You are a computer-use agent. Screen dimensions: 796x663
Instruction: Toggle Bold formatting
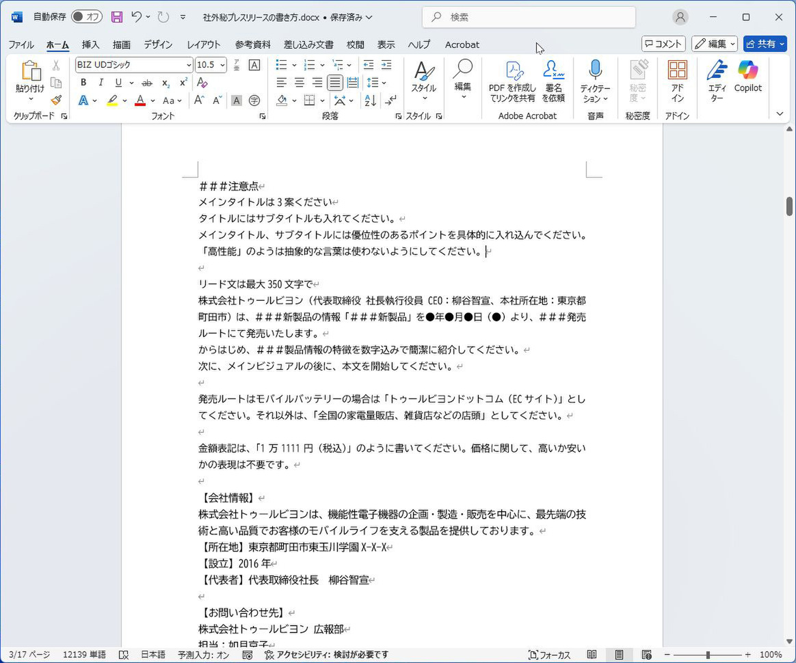coord(83,83)
